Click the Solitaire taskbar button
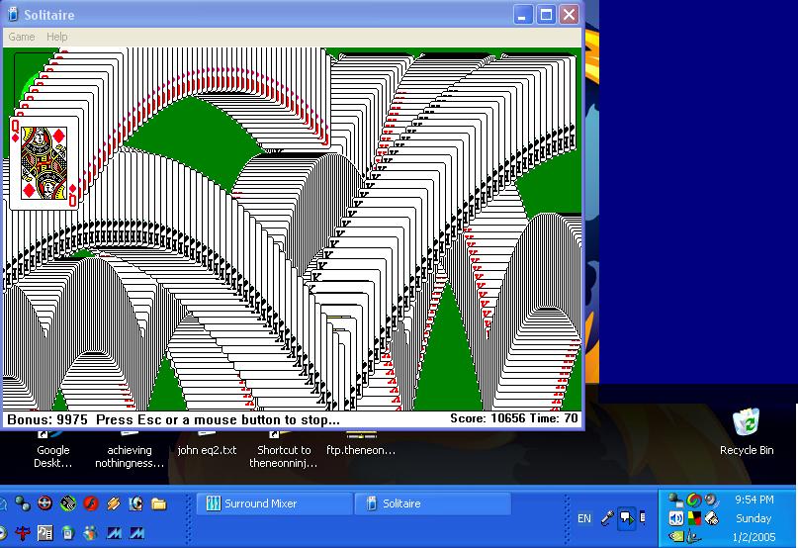The height and width of the screenshot is (548, 798). [x=431, y=503]
